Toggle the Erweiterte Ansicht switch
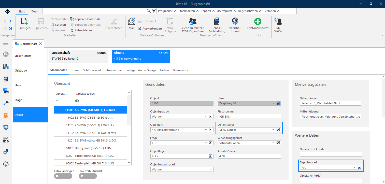The width and height of the screenshot is (385, 184). point(88,176)
